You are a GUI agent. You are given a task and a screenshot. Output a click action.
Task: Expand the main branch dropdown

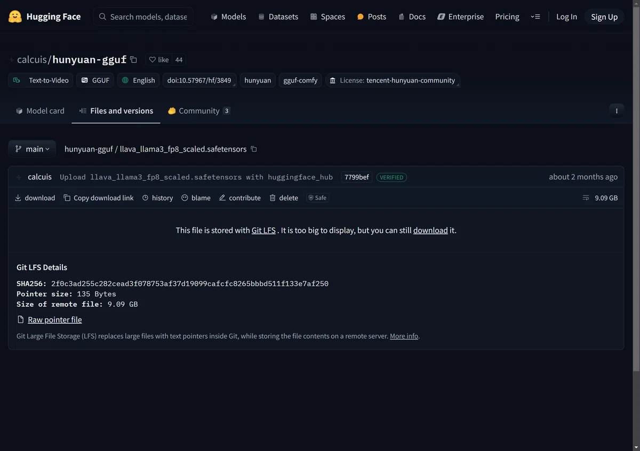tap(32, 149)
